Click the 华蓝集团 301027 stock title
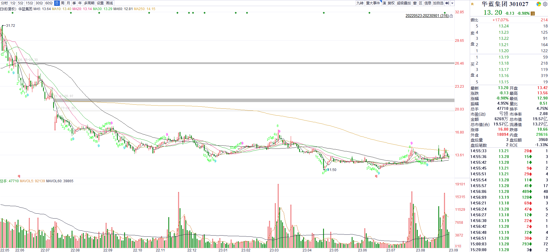 [x=505, y=4]
